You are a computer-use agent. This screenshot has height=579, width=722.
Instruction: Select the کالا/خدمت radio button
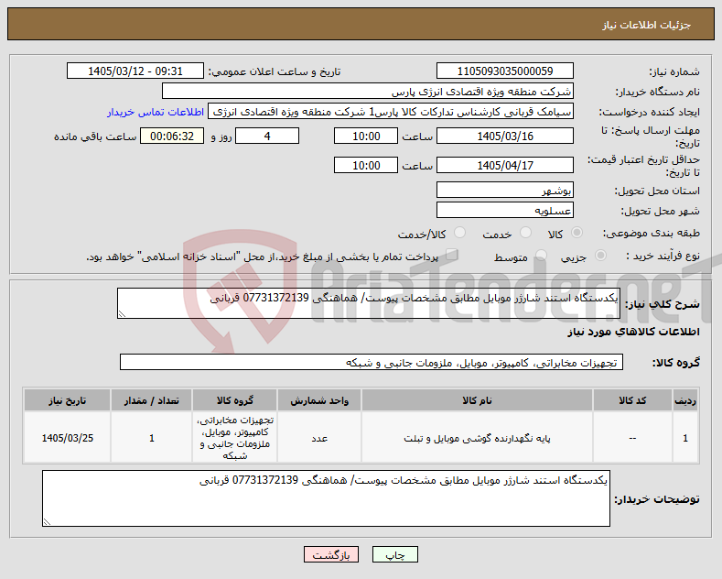click(459, 233)
